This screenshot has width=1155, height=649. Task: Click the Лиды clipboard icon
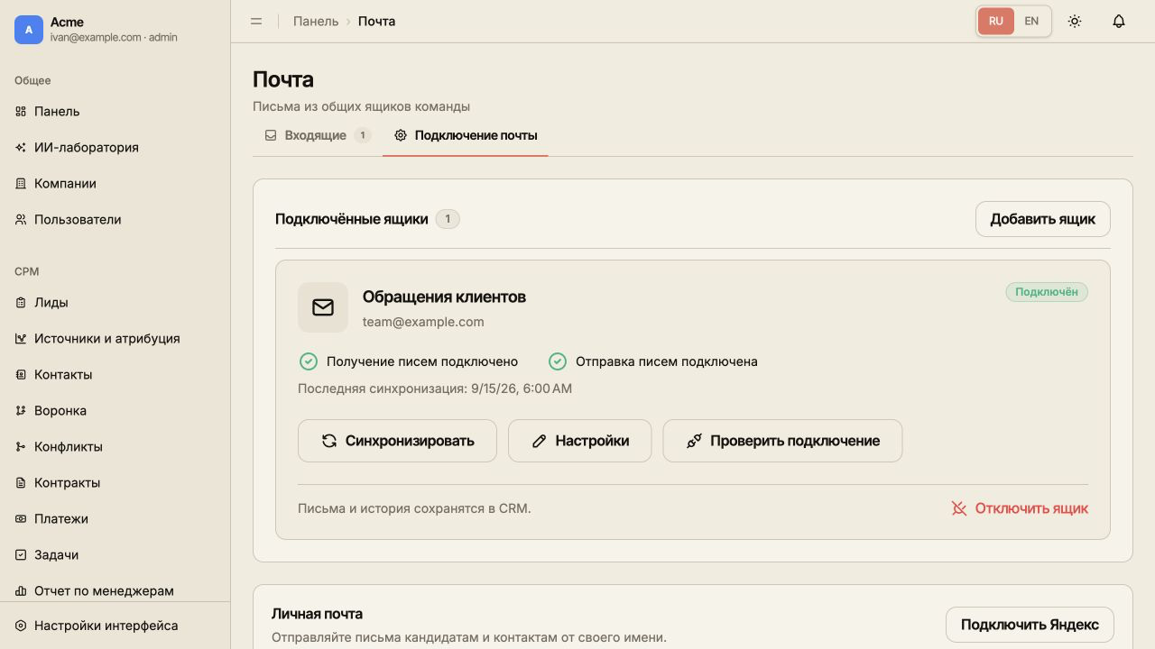[21, 303]
